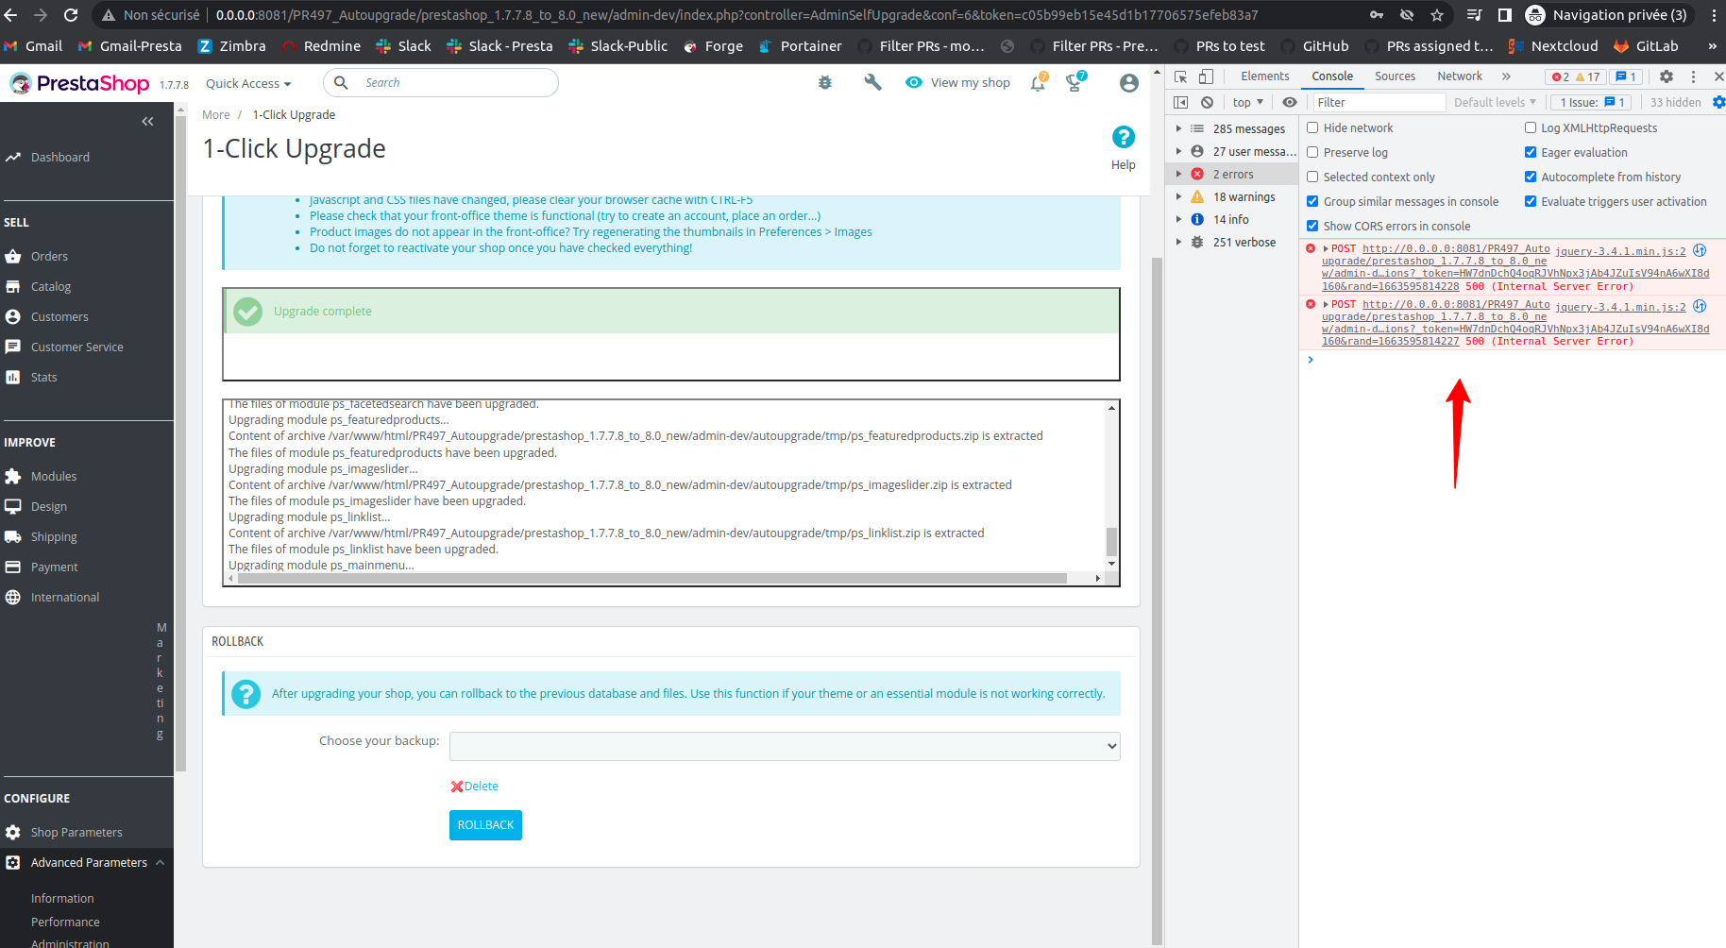Switch to the Sources tab
This screenshot has width=1726, height=948.
[x=1395, y=76]
